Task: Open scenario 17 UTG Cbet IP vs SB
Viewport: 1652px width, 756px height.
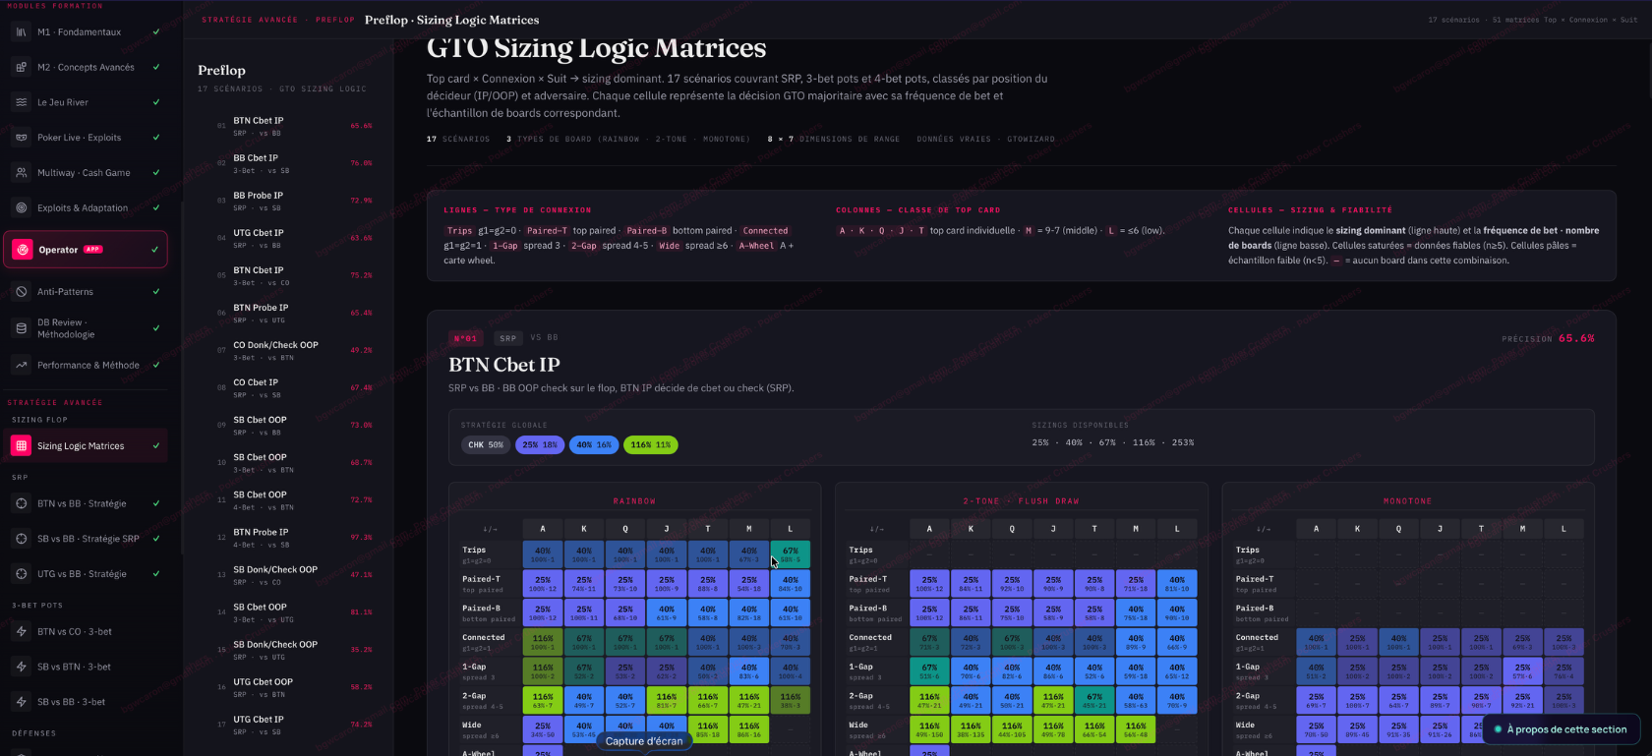Action: point(295,725)
